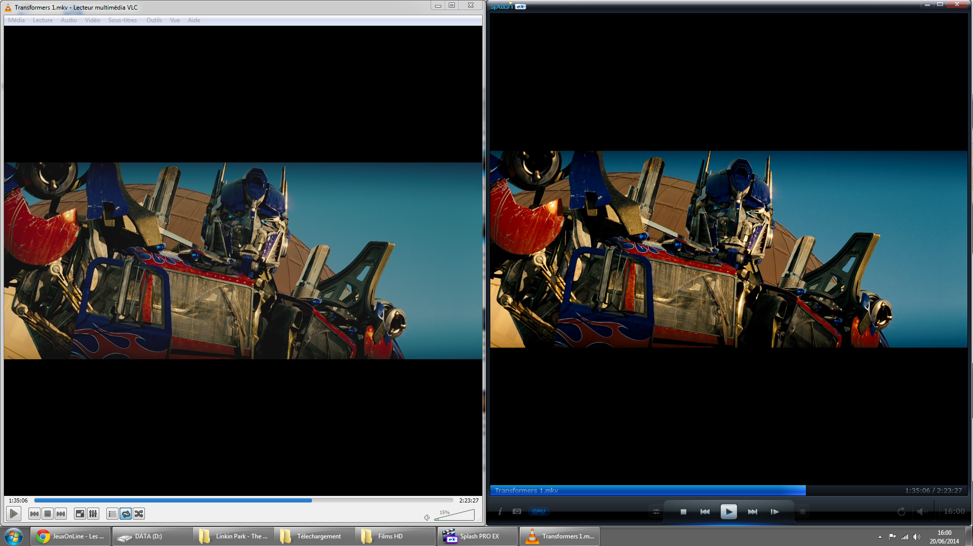Image resolution: width=973 pixels, height=546 pixels.
Task: Open VLC extended settings equalizer icon
Action: point(93,514)
